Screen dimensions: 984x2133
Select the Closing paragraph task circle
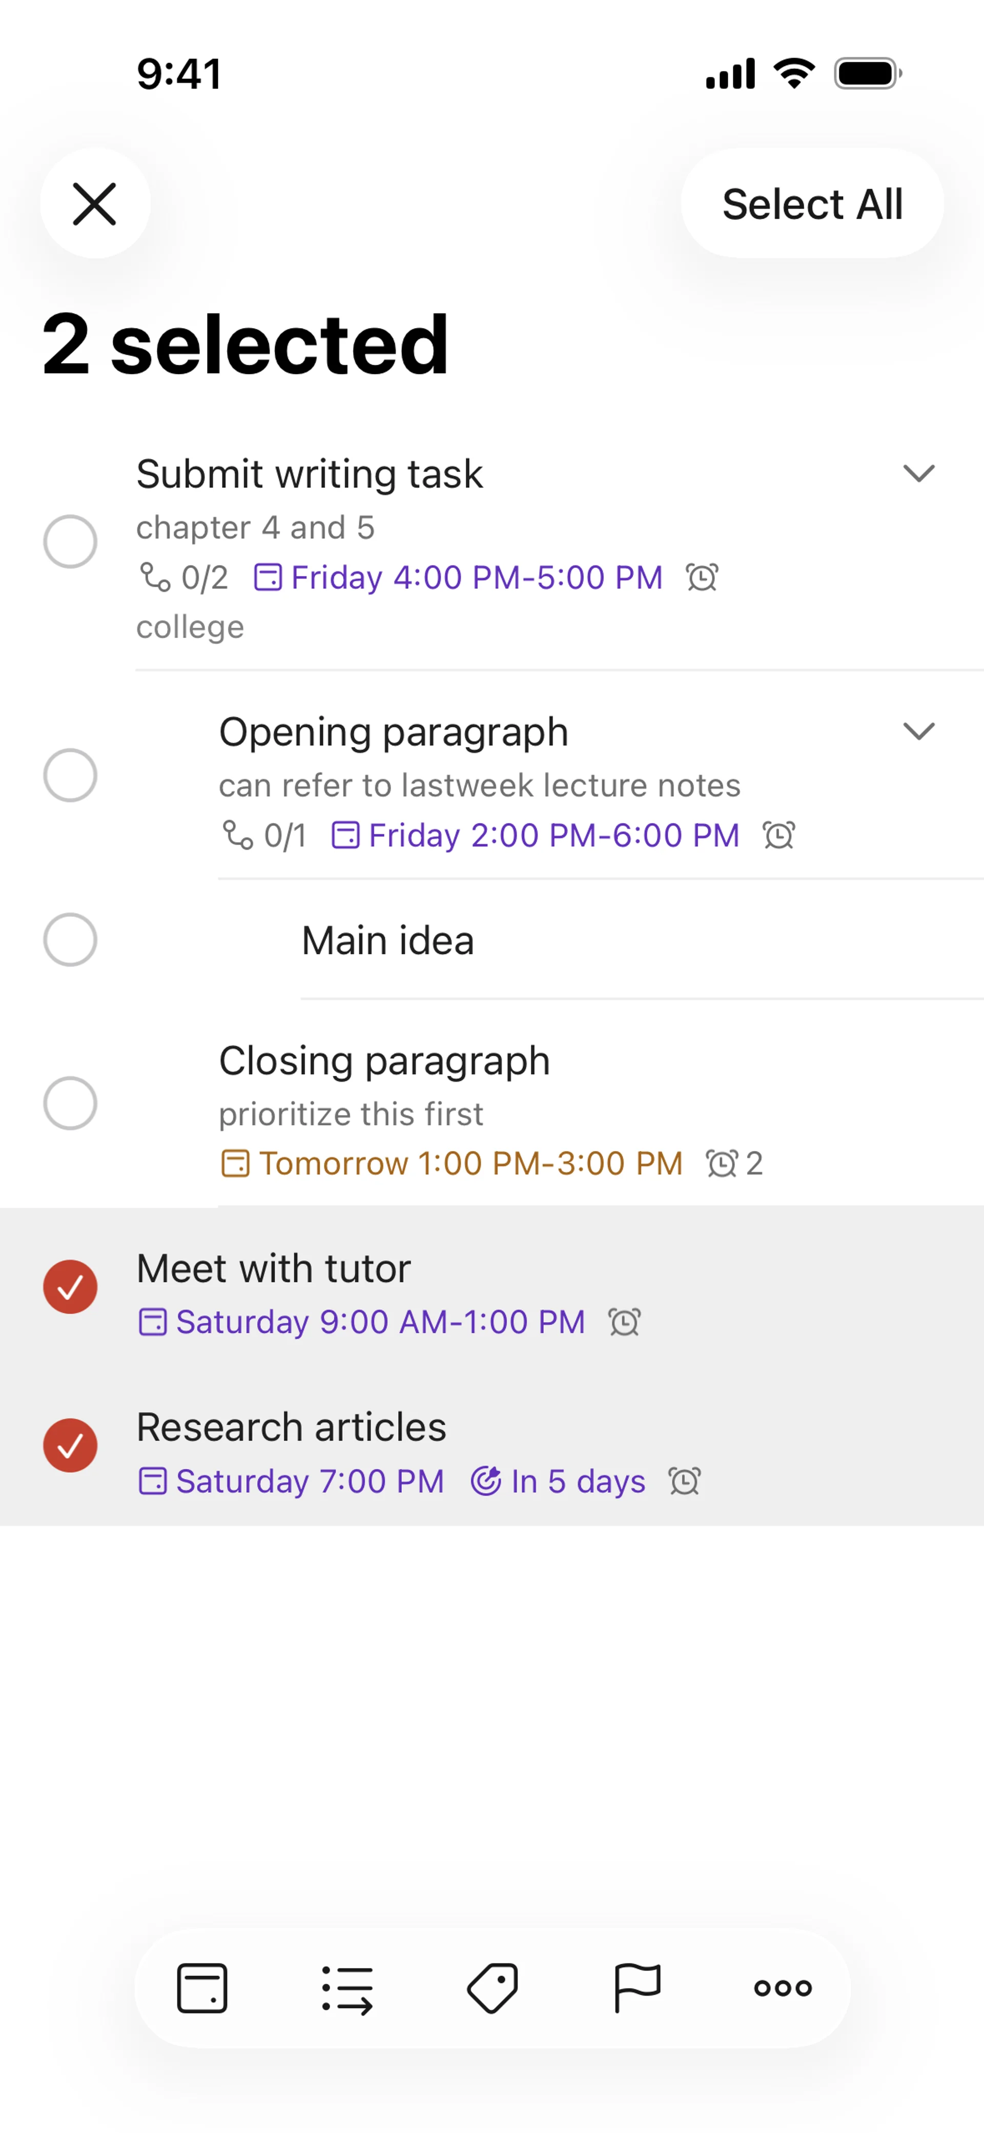70,1103
